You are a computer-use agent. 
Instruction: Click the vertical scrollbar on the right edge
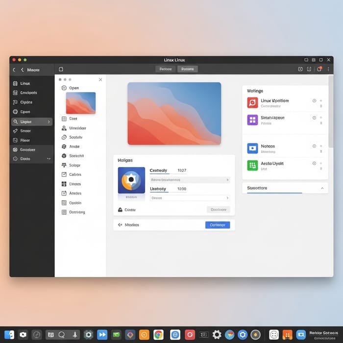pyautogui.click(x=331, y=112)
